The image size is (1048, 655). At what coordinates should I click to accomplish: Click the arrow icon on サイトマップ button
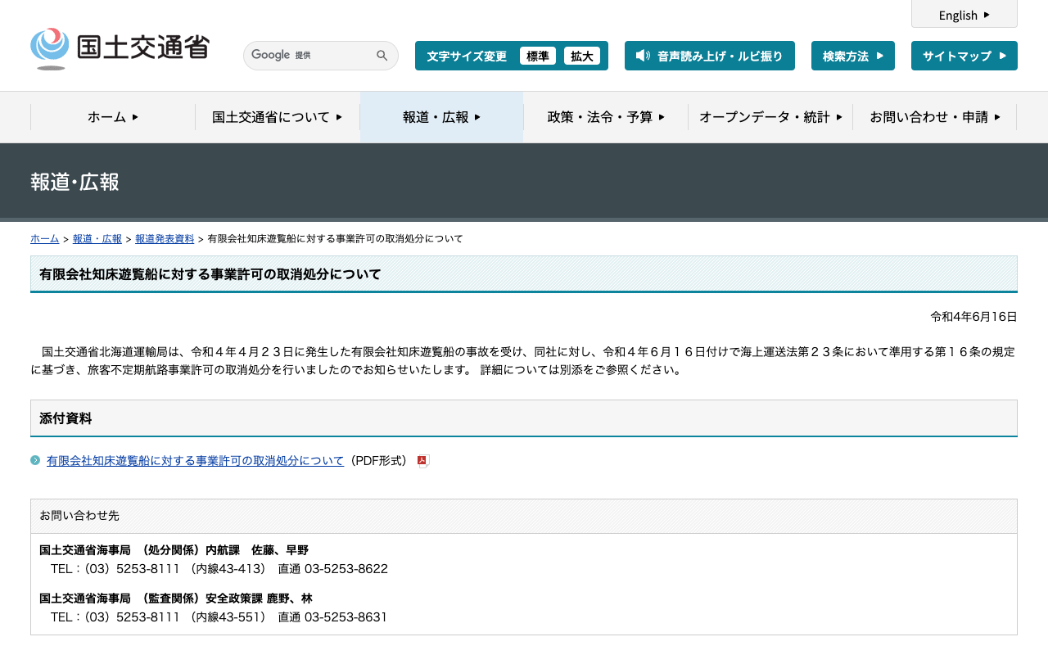1003,56
